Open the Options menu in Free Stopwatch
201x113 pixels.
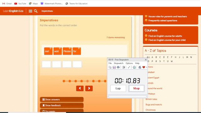129,63
